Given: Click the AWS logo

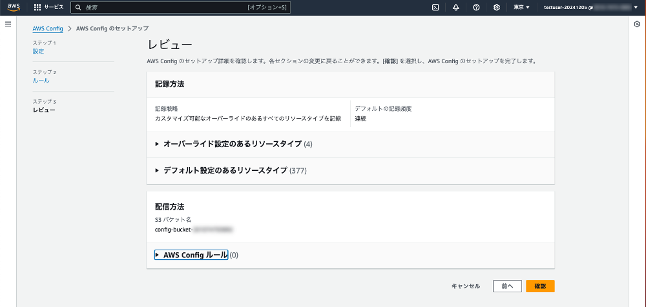Looking at the screenshot, I should (x=14, y=7).
